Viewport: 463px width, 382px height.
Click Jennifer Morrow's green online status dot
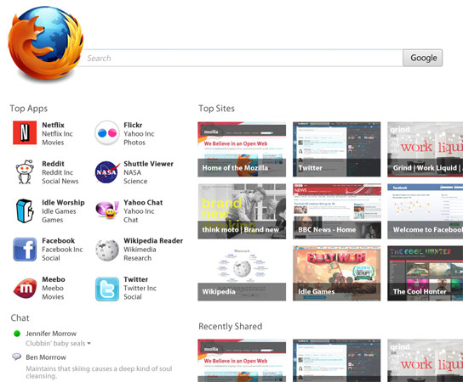coord(17,334)
